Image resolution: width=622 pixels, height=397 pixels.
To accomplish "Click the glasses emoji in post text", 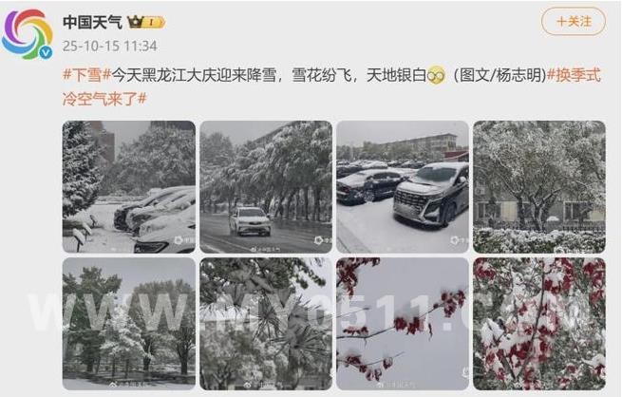I will [x=437, y=75].
